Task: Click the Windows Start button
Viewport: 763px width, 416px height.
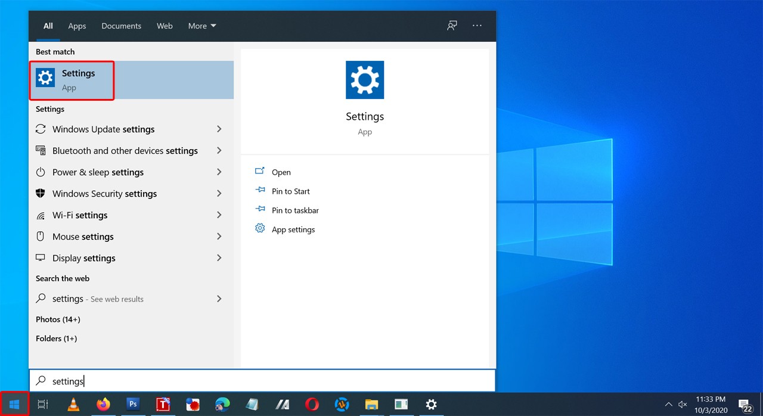Action: 14,405
